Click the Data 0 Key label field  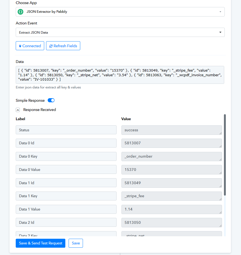(x=66, y=156)
